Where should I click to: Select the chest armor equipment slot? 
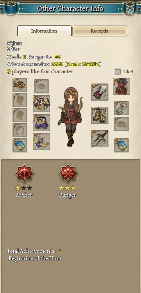coord(42,104)
